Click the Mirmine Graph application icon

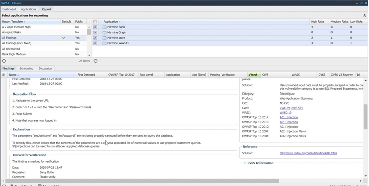pyautogui.click(x=104, y=33)
